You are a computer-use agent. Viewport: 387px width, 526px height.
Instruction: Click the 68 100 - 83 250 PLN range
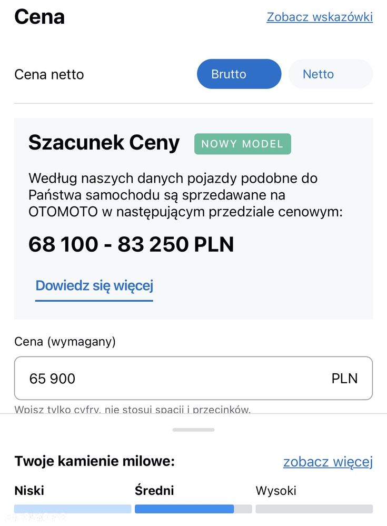[131, 244]
